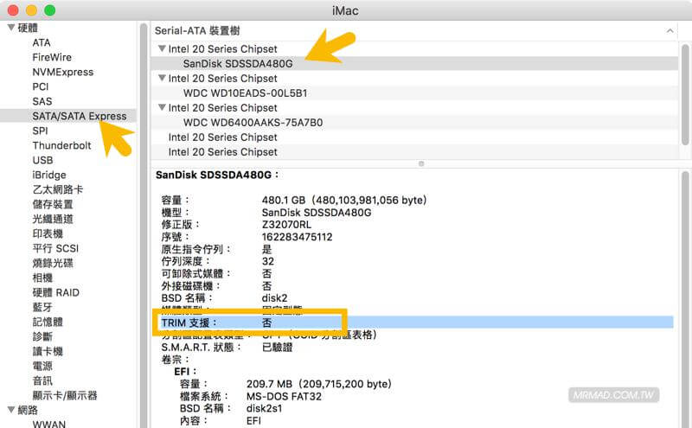Select SATA/SATA Express in sidebar
This screenshot has width=692, height=428.
[79, 116]
